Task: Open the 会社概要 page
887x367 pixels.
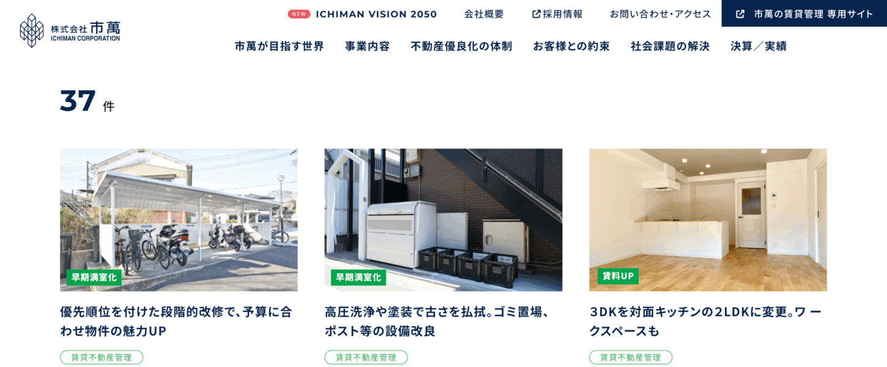Action: click(484, 14)
